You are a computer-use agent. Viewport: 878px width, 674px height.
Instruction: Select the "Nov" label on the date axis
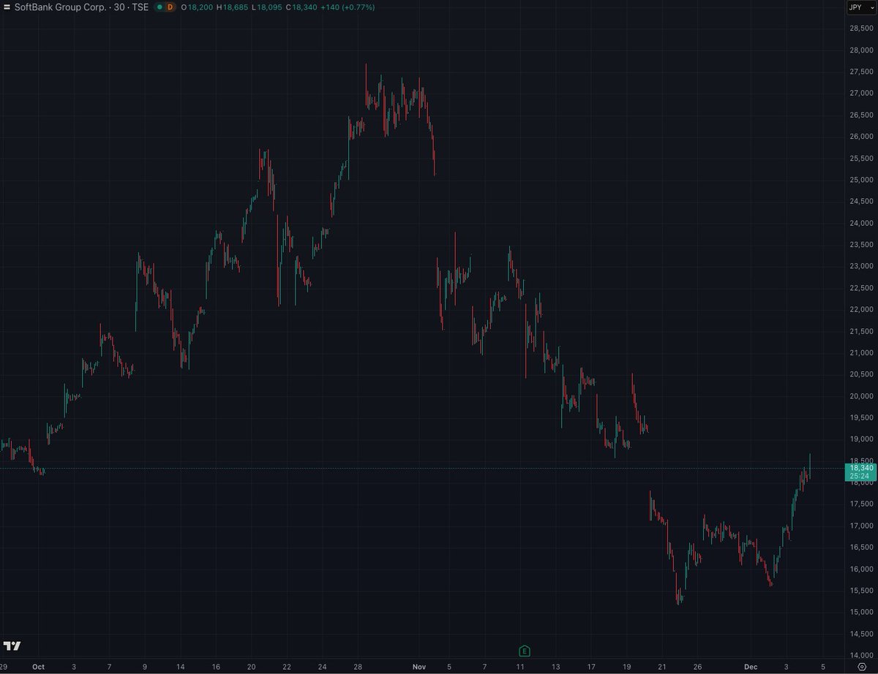coord(419,667)
